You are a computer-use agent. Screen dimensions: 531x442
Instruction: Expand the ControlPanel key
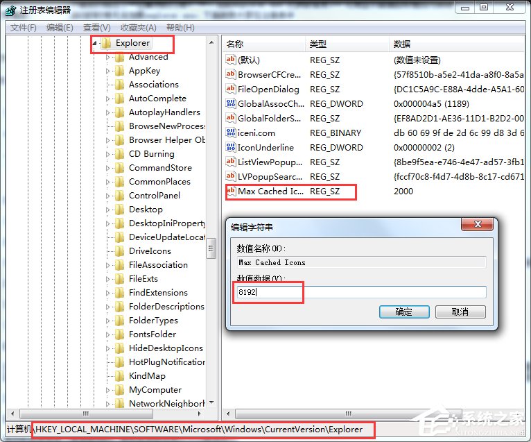(107, 196)
